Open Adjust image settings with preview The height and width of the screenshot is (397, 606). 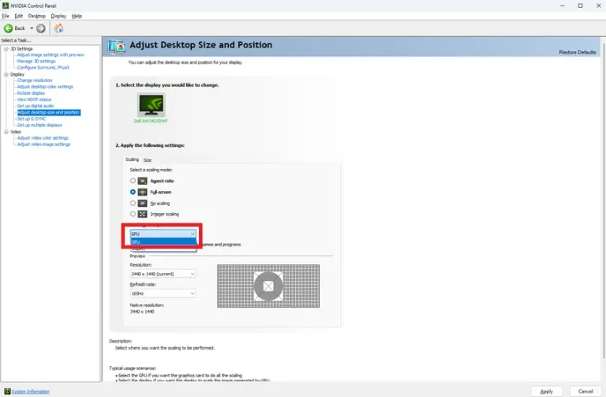50,55
